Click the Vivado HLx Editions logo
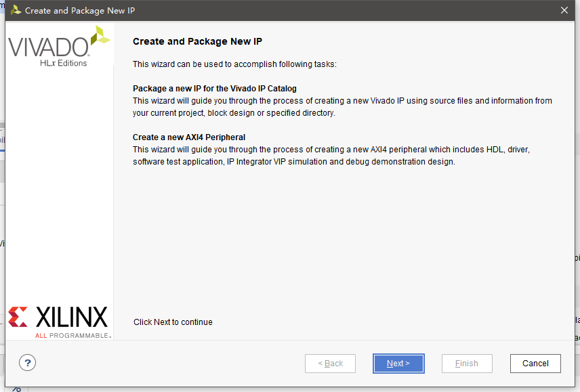 point(59,46)
